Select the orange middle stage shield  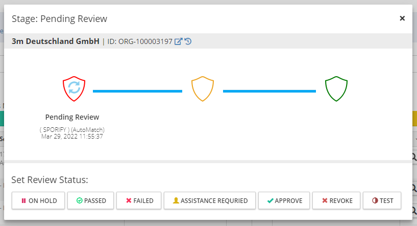point(203,89)
